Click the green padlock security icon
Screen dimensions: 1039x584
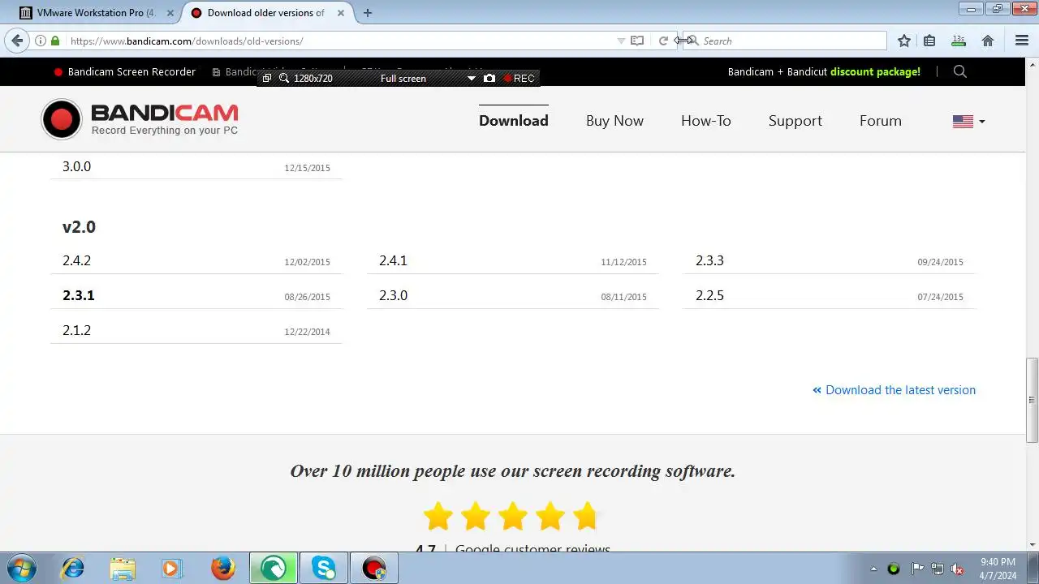(x=55, y=41)
